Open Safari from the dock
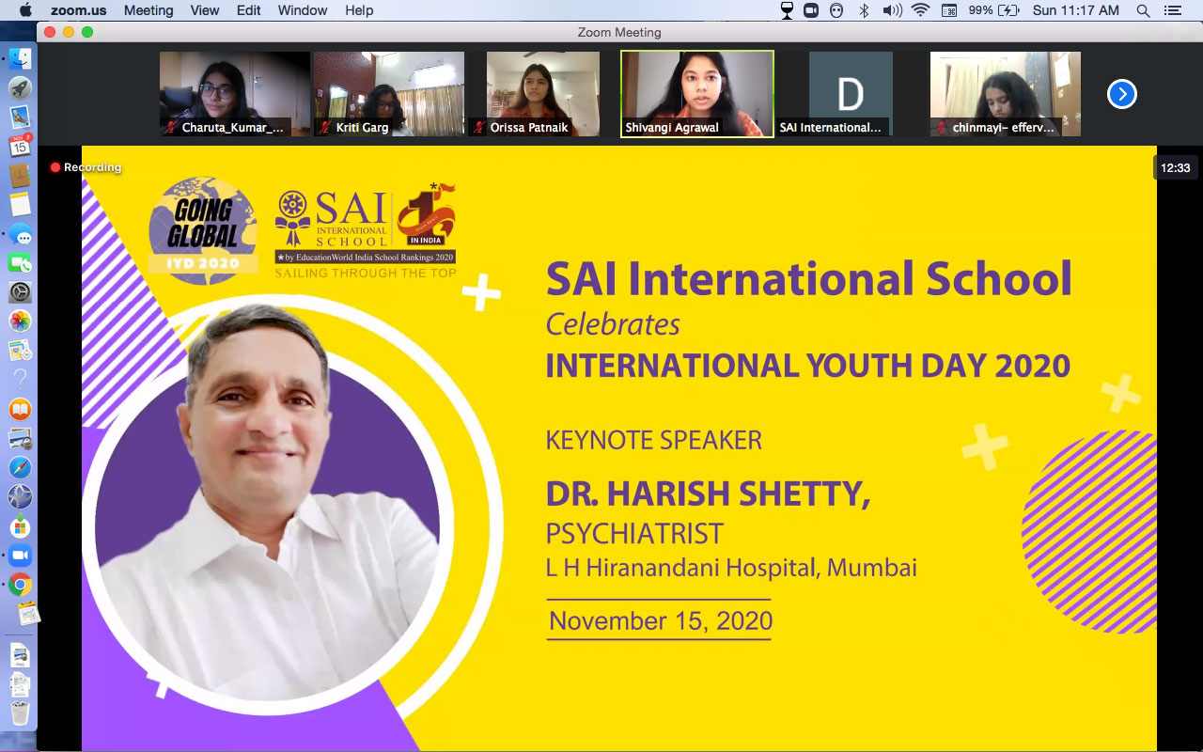The width and height of the screenshot is (1203, 752). (20, 467)
